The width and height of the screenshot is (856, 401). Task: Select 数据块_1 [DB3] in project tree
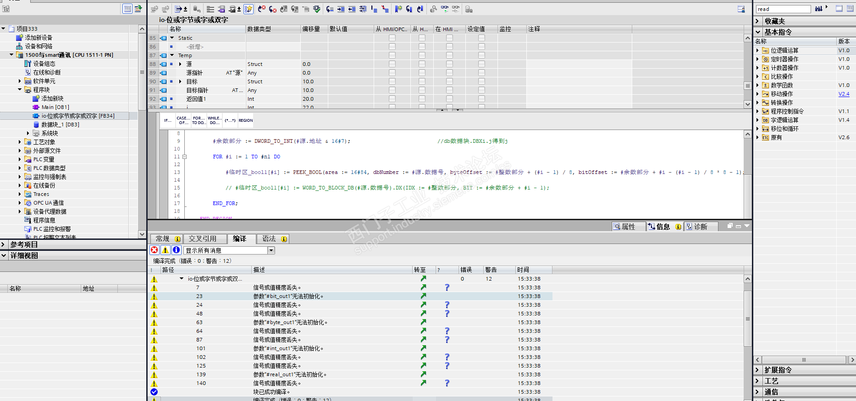(60, 125)
